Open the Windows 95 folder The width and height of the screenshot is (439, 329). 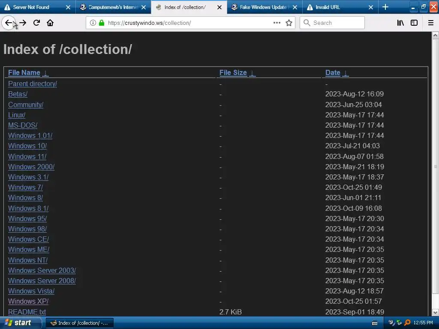pos(27,219)
